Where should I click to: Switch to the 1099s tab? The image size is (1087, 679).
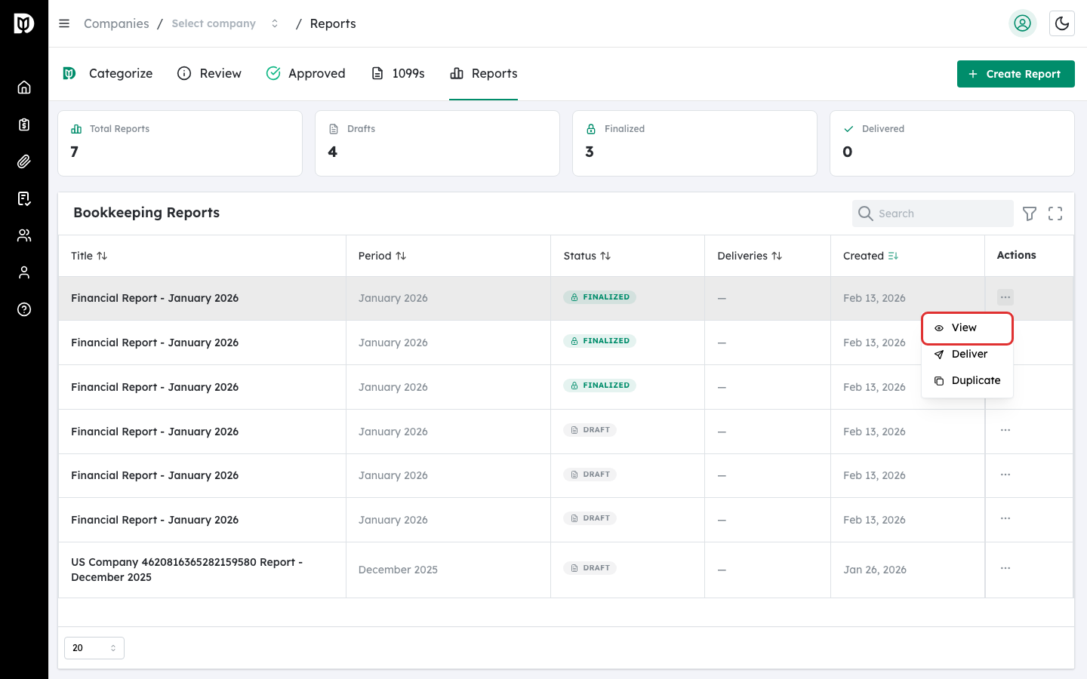pyautogui.click(x=398, y=73)
